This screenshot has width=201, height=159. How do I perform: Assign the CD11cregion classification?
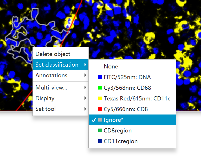coord(121,141)
